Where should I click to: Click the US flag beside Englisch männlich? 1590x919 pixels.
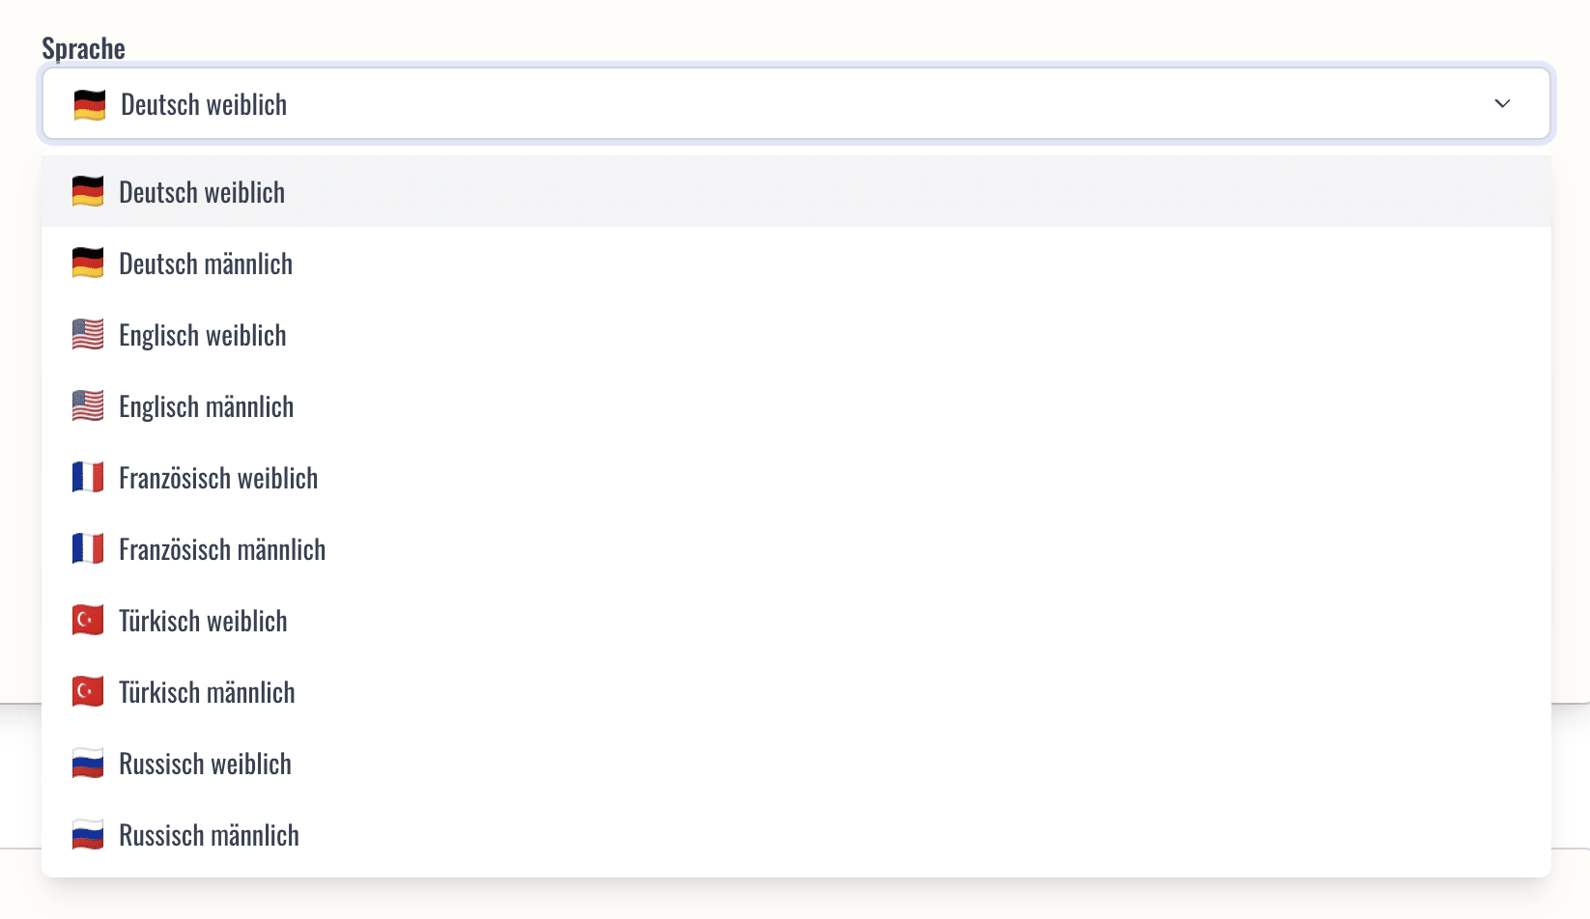point(88,406)
